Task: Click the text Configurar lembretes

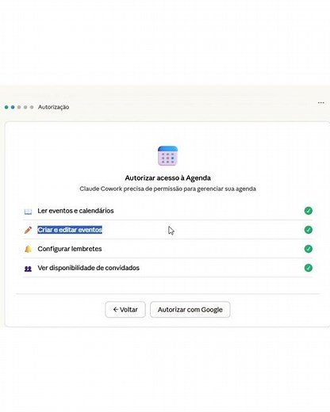Action: (x=70, y=249)
